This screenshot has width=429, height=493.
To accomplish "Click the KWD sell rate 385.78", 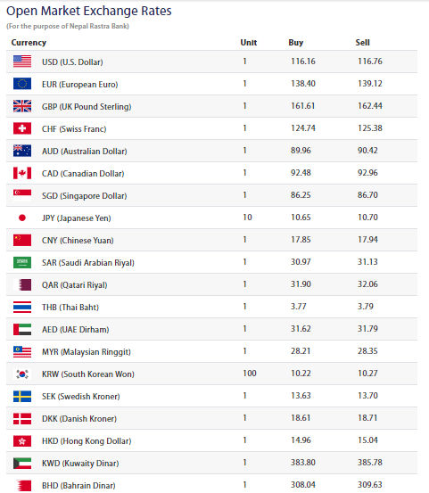I will [369, 462].
